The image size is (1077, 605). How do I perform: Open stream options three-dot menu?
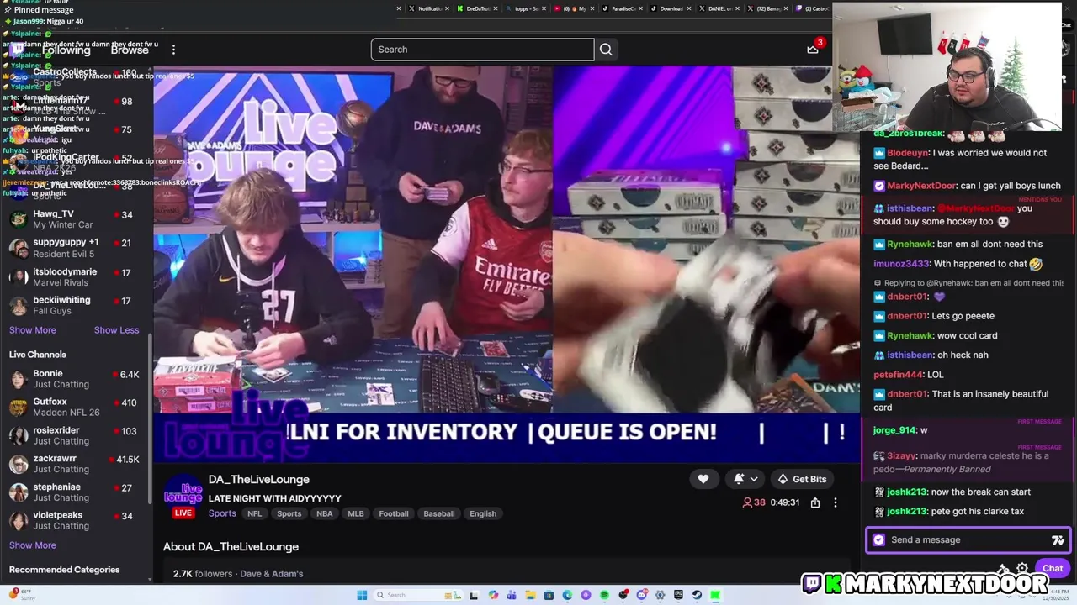click(836, 502)
